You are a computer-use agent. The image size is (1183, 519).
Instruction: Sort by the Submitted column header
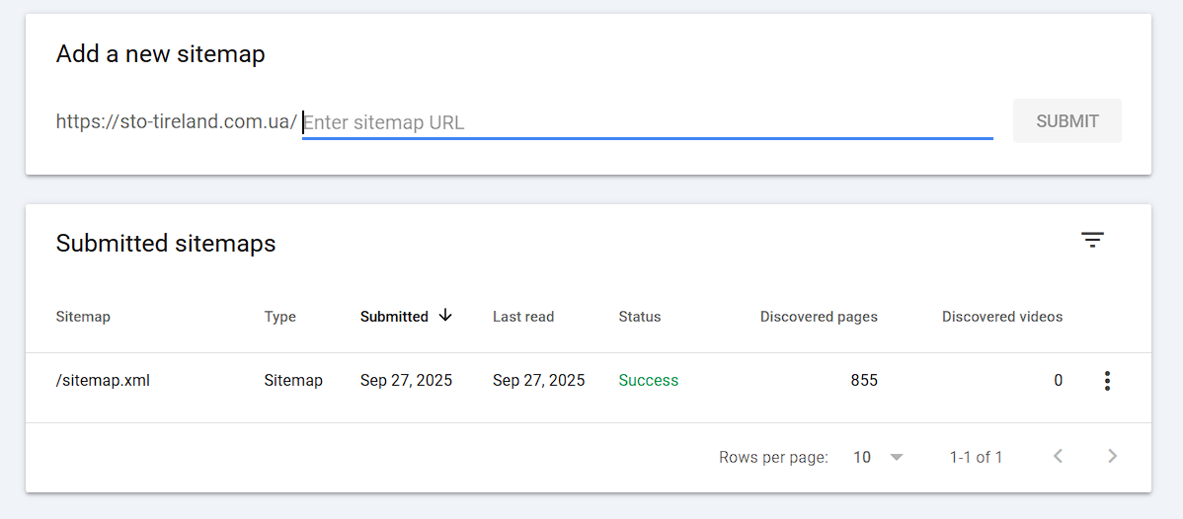click(394, 317)
